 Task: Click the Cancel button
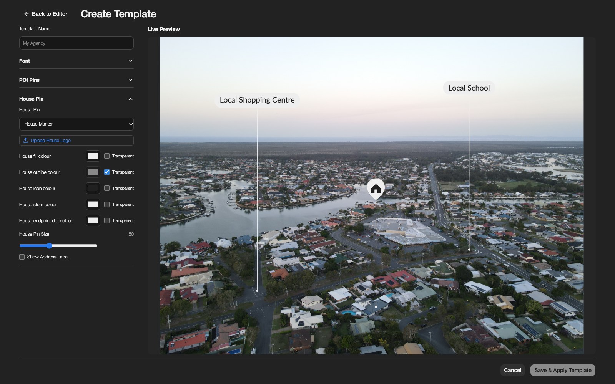(x=513, y=370)
